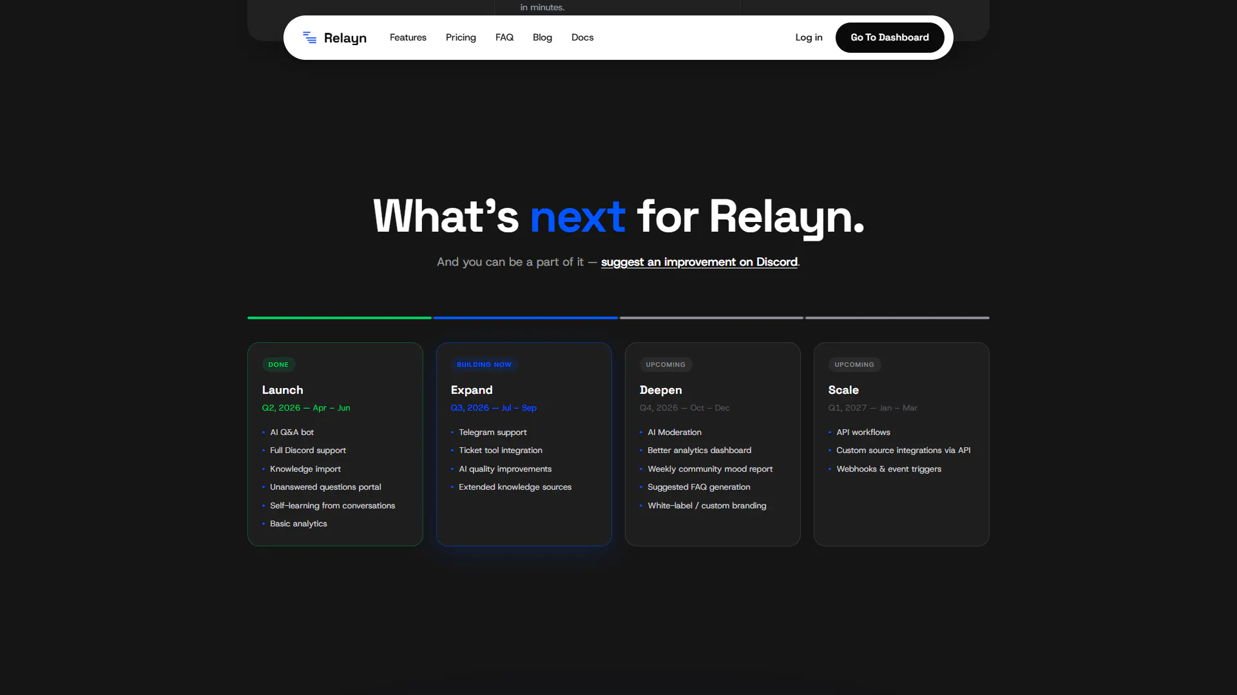Click 'Better analytics dashboard' list item
The width and height of the screenshot is (1237, 695).
click(700, 450)
